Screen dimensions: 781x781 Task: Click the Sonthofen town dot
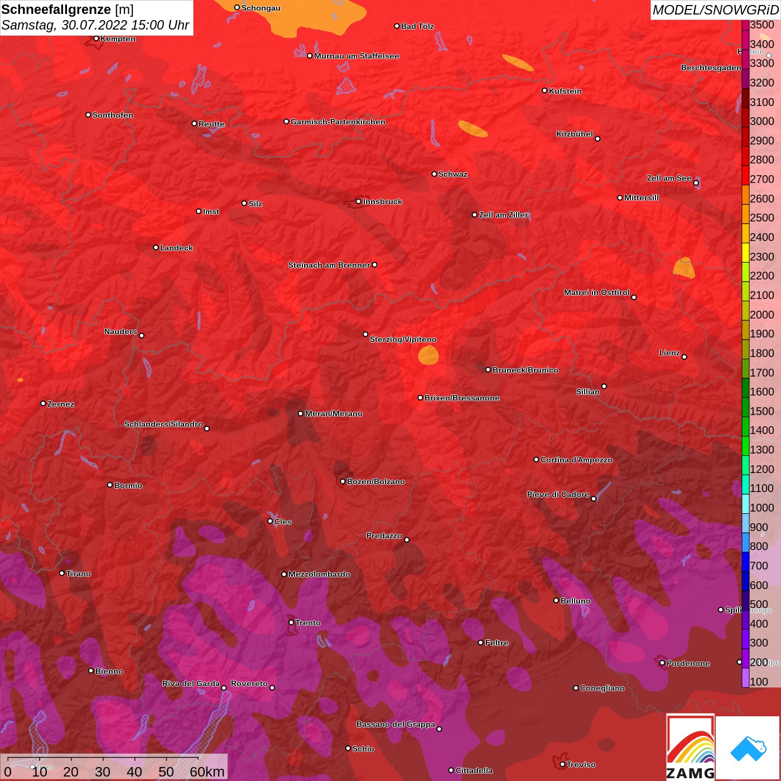(x=88, y=115)
